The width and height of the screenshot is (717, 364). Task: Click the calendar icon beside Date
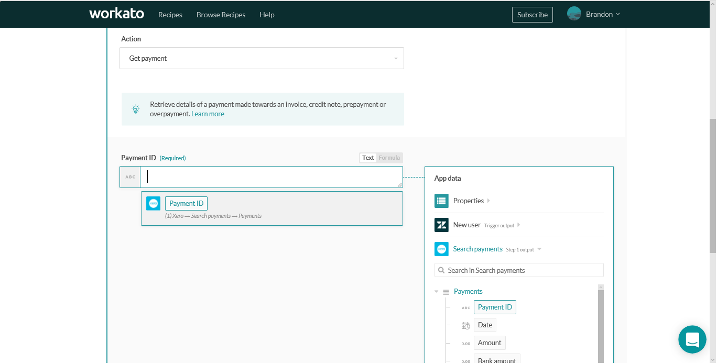(x=465, y=325)
